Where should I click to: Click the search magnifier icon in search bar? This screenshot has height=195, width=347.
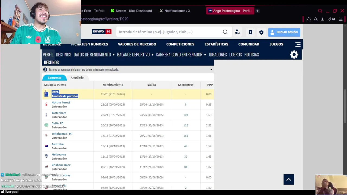point(225,32)
